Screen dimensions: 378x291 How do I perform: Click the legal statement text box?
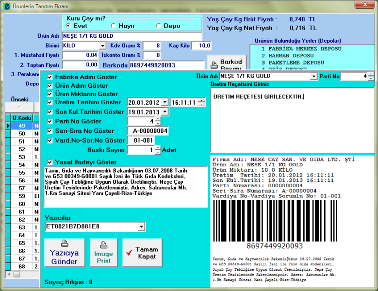click(126, 187)
